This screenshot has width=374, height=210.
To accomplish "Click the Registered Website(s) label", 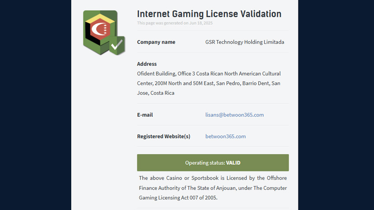I will coord(164,137).
